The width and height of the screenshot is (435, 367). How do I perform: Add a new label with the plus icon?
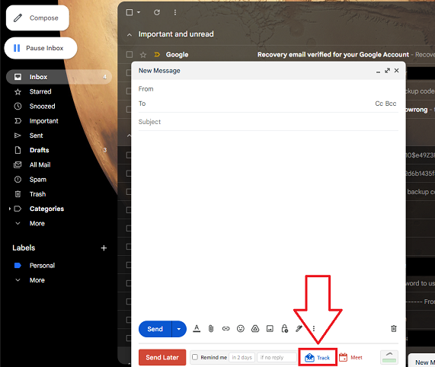click(x=104, y=247)
